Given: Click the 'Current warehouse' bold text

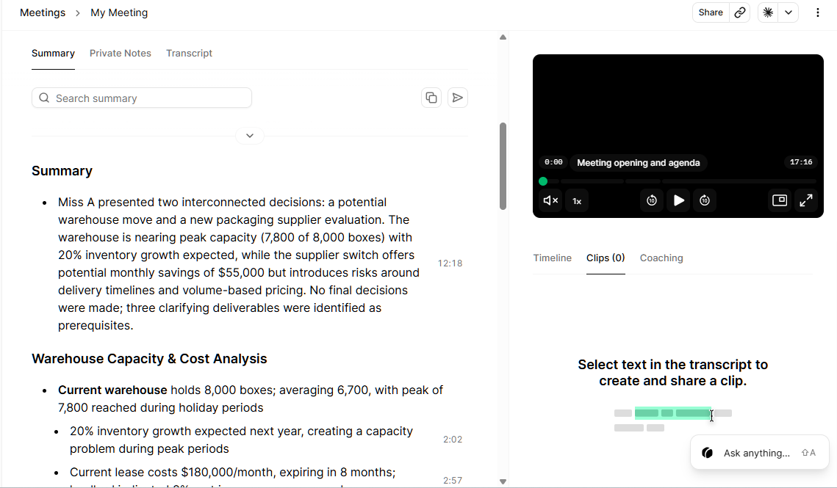Looking at the screenshot, I should click(x=112, y=390).
